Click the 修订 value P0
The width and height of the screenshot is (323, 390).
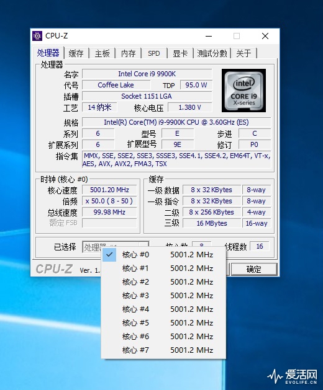tap(255, 144)
